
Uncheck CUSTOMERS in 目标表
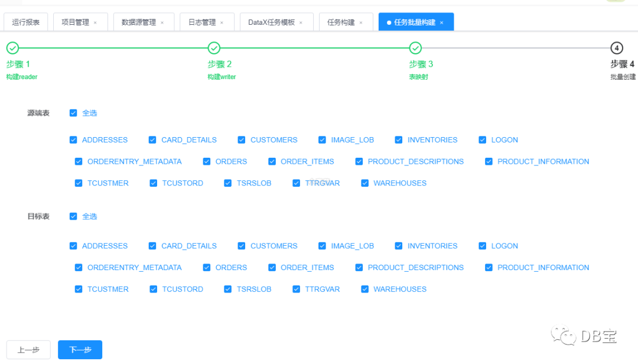tap(242, 246)
